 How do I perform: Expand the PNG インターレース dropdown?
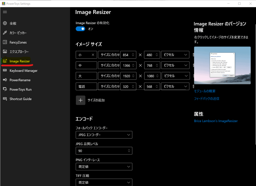point(104,167)
